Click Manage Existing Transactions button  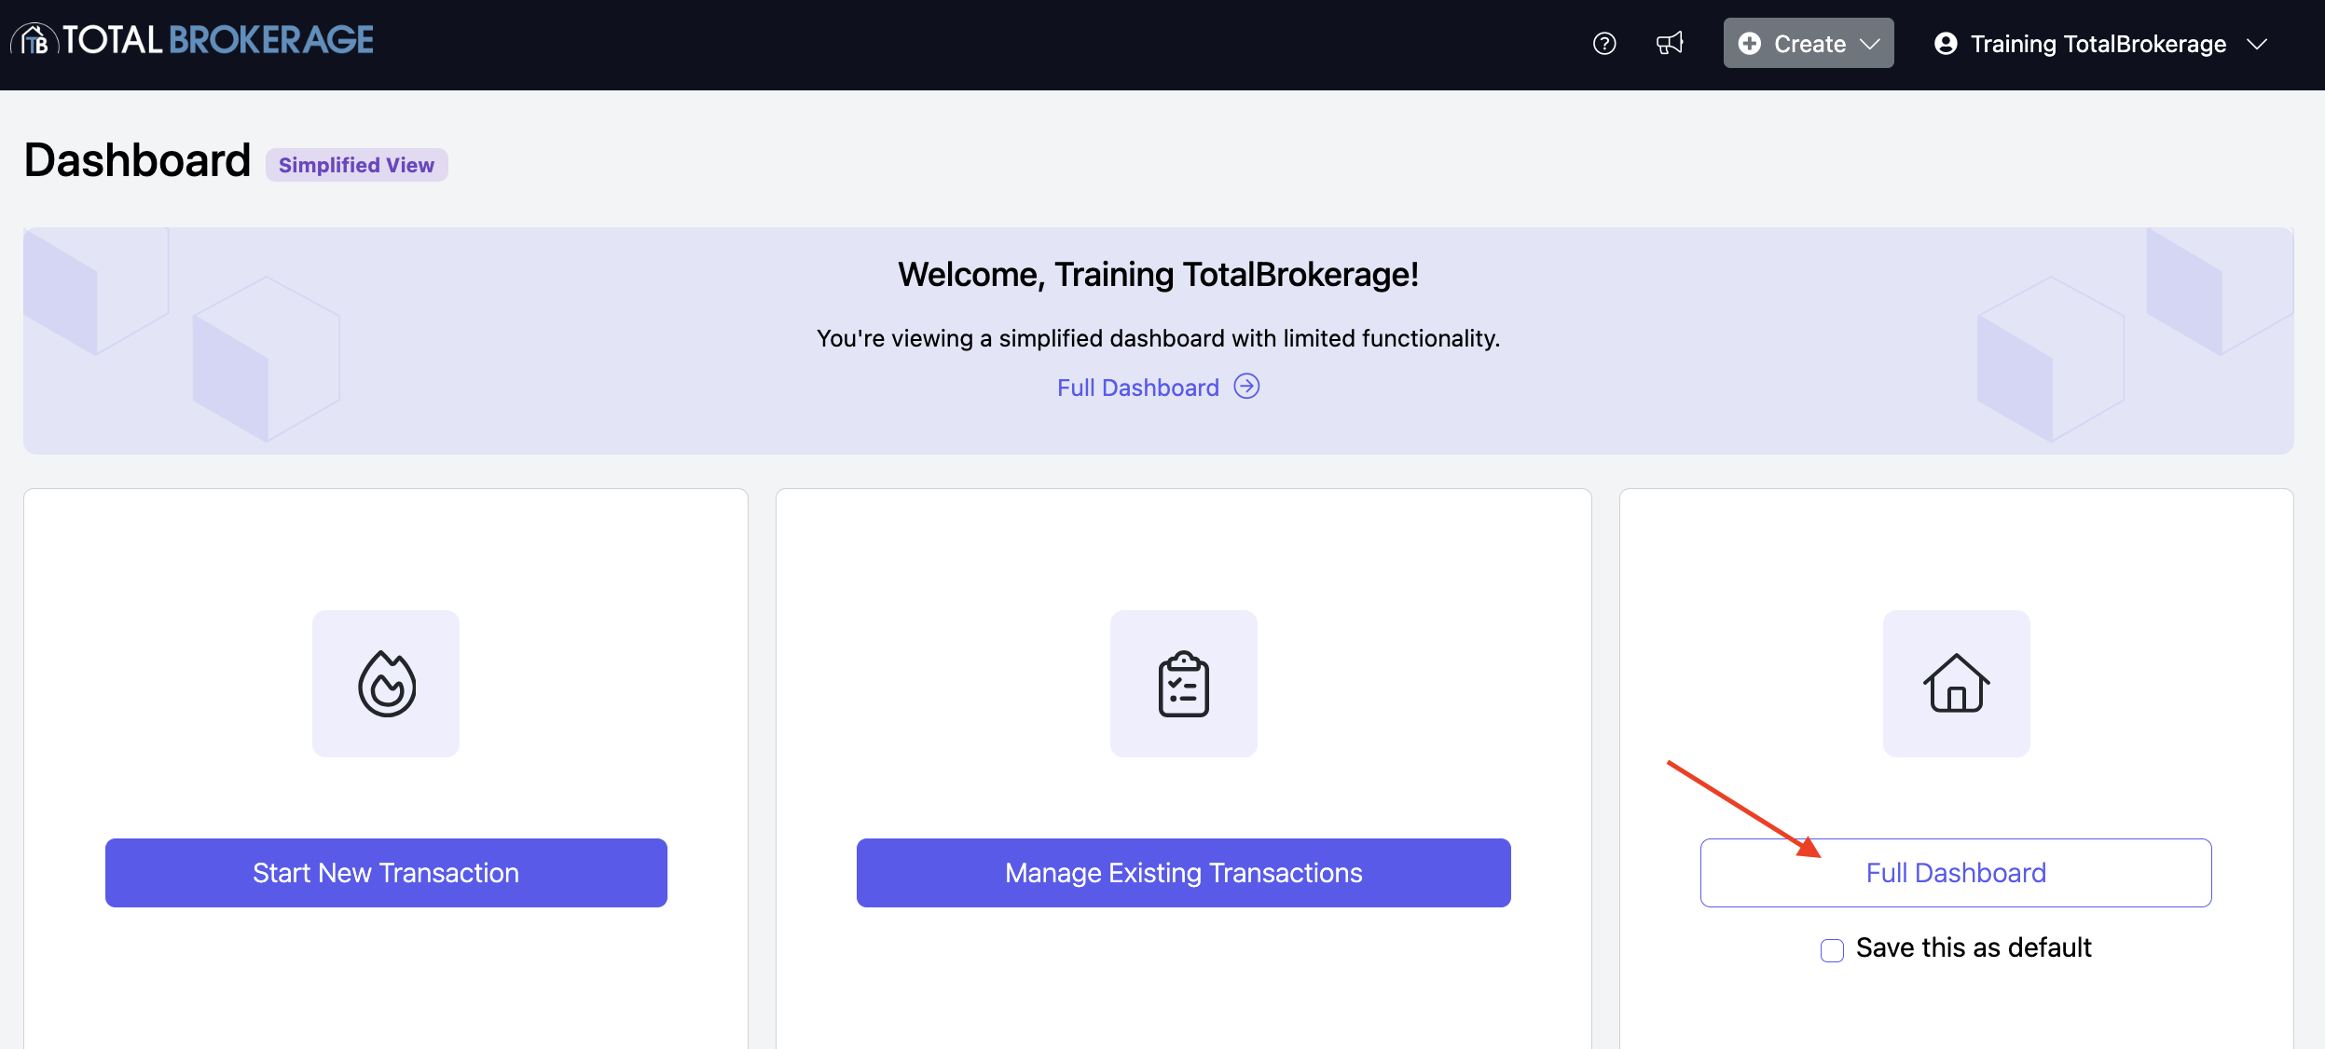pyautogui.click(x=1183, y=873)
